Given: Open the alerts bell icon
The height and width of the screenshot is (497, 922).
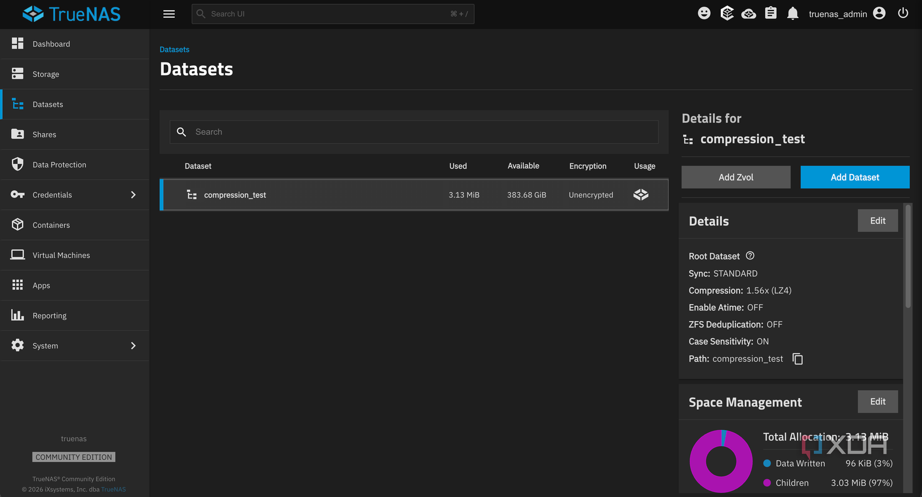Looking at the screenshot, I should point(792,13).
